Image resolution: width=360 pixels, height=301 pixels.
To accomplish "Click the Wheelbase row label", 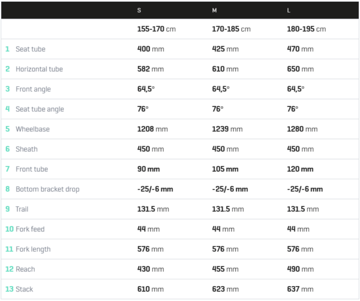I will coord(32,129).
